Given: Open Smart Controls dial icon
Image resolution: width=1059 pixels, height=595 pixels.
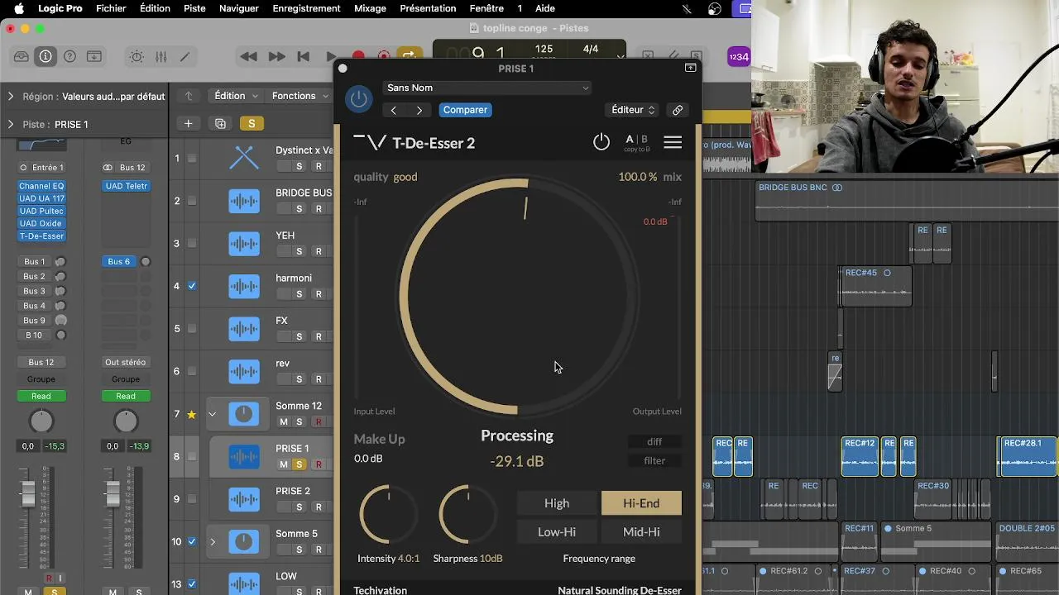Looking at the screenshot, I should click(137, 56).
